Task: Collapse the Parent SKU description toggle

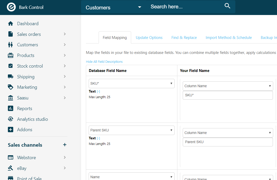Action: [98, 138]
